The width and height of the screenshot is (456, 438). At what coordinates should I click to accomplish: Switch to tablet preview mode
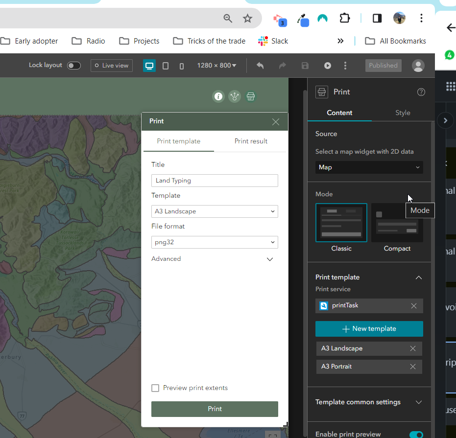pyautogui.click(x=166, y=65)
